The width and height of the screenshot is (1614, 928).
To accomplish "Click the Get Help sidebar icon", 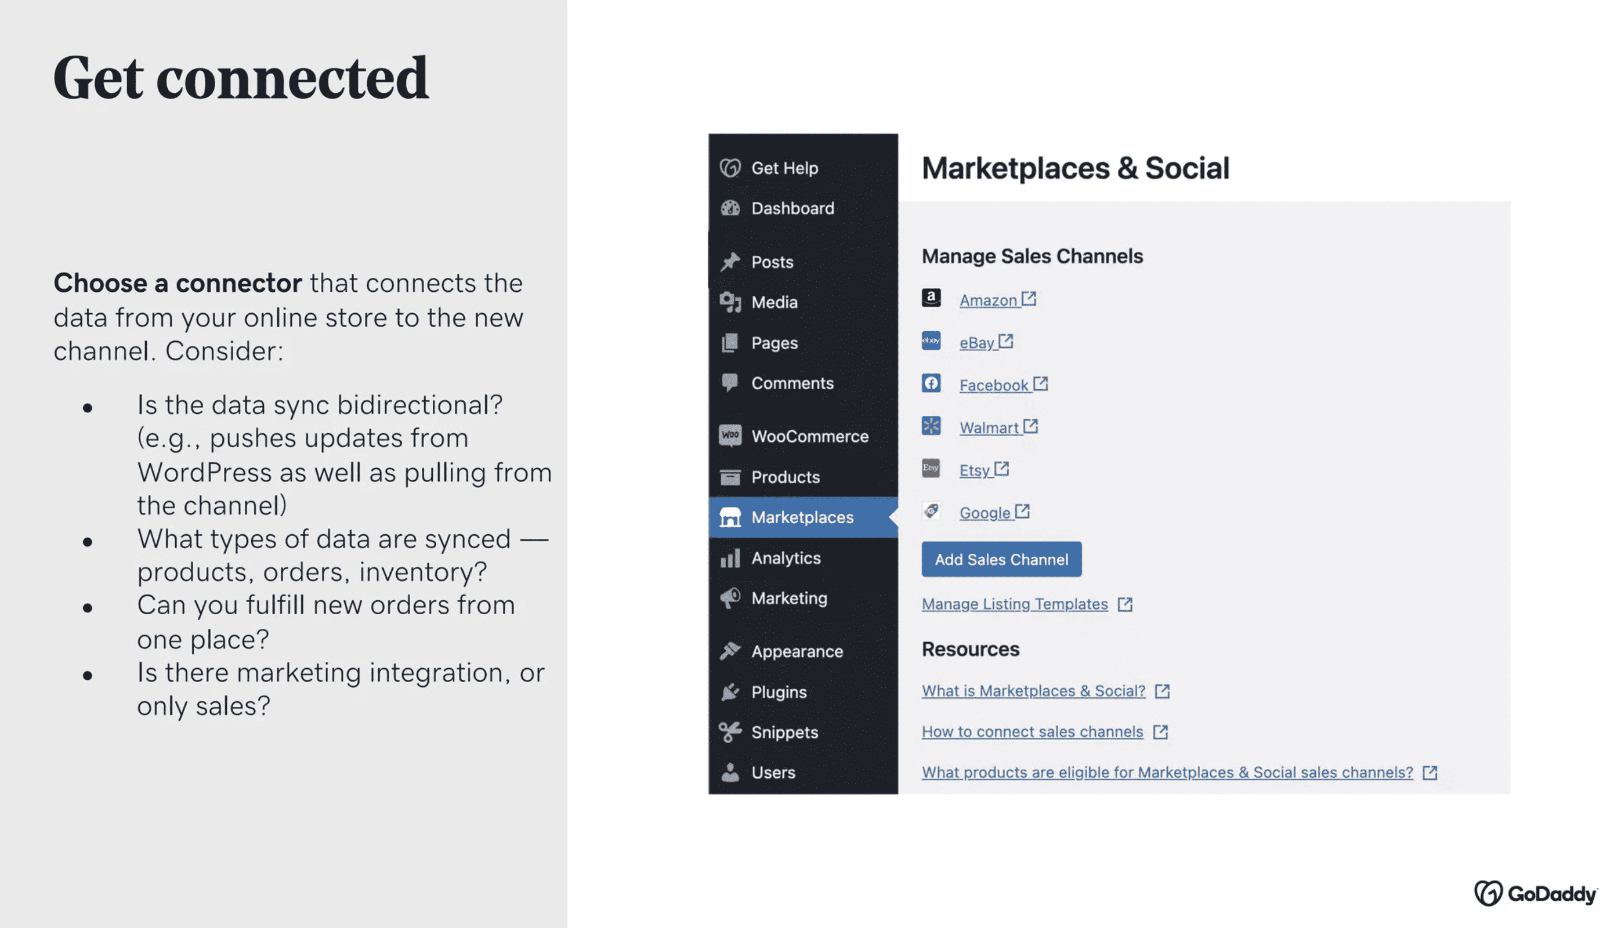I will coord(730,168).
